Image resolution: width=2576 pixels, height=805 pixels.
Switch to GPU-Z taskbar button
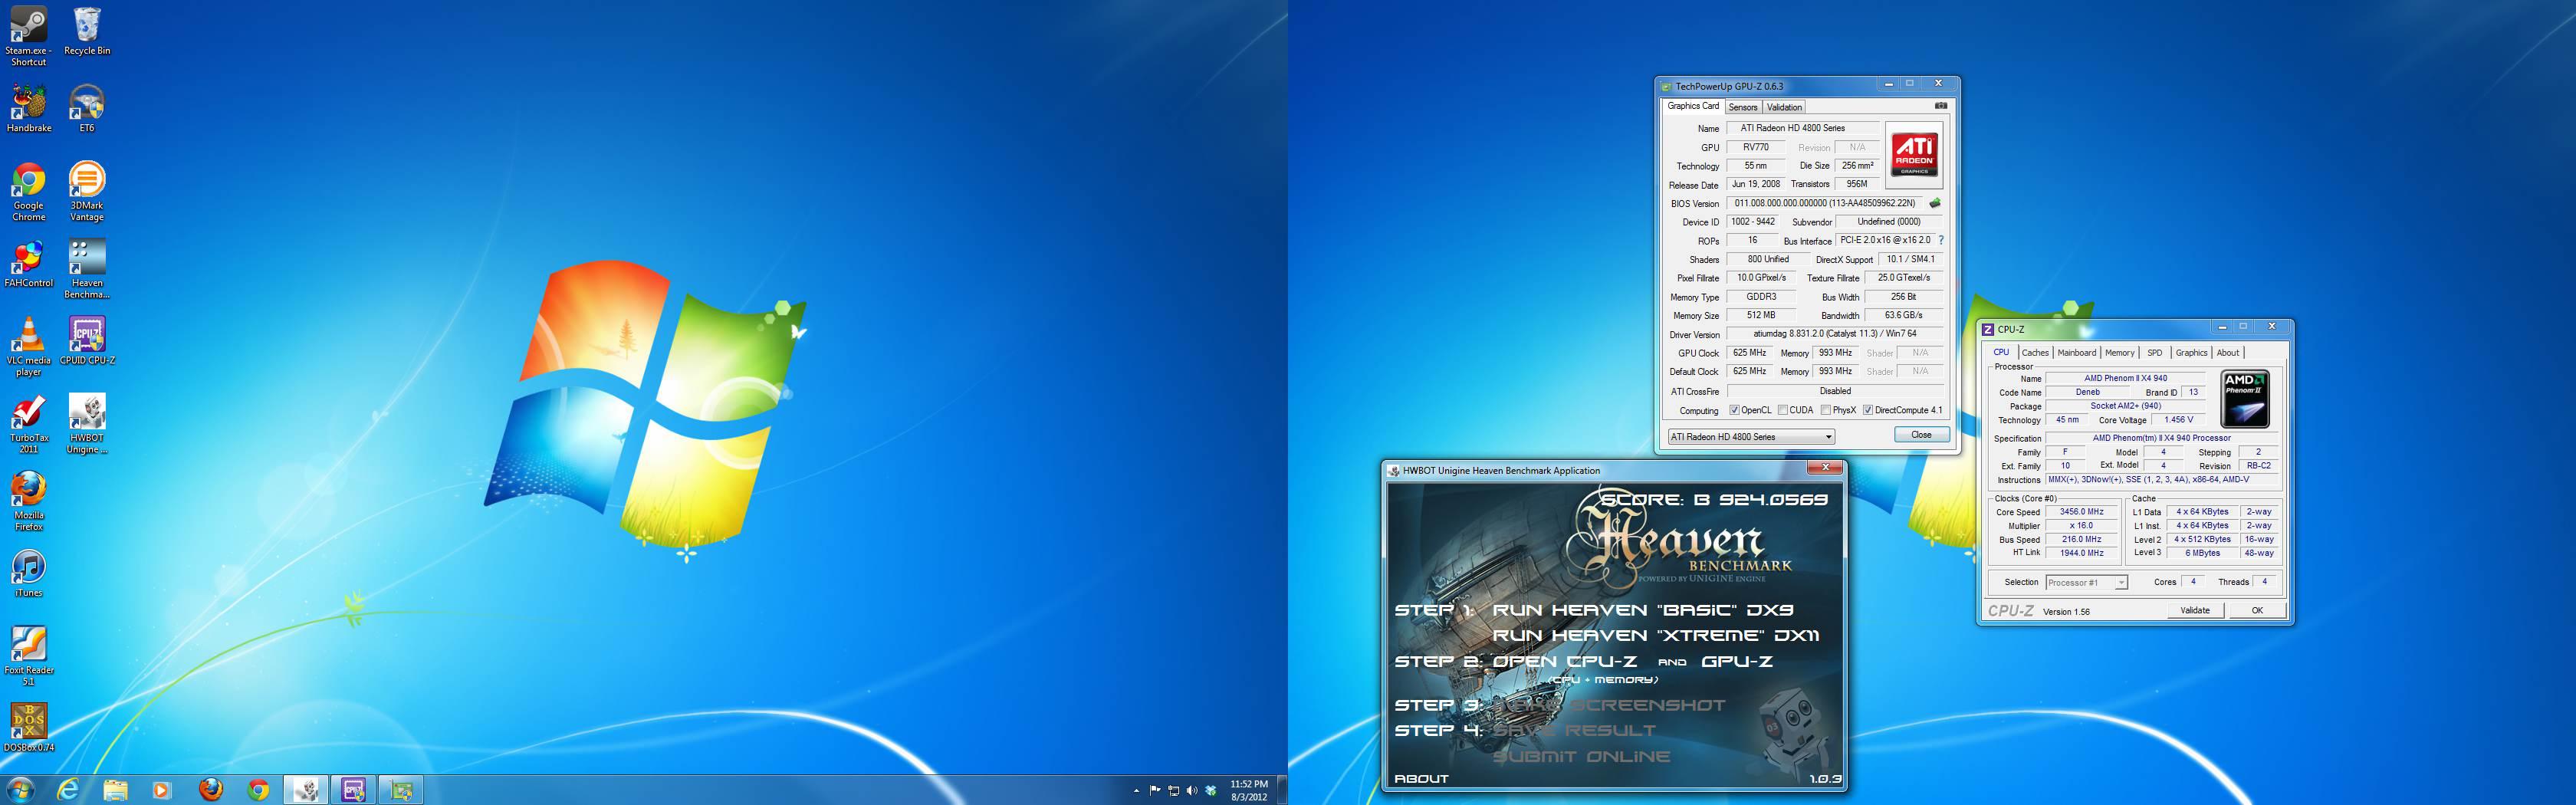[401, 790]
